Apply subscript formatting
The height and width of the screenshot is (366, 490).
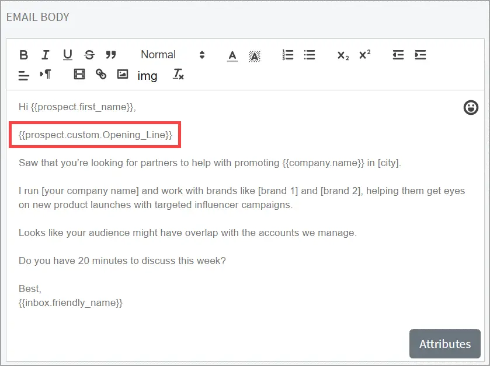tap(343, 55)
